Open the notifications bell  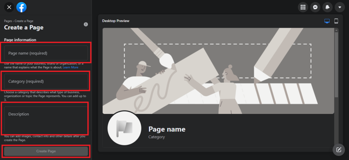point(328,7)
